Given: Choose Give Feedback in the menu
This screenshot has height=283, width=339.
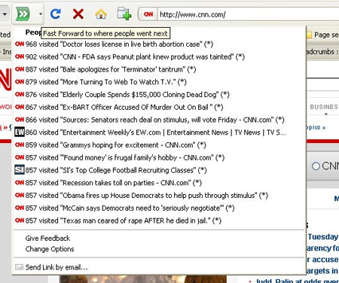Looking at the screenshot, I should tap(160, 238).
